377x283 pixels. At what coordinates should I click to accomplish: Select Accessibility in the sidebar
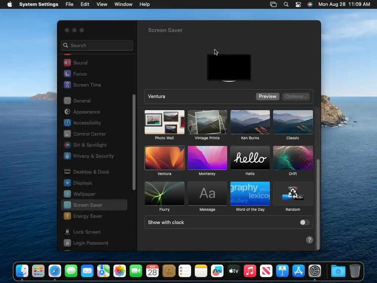click(x=94, y=123)
